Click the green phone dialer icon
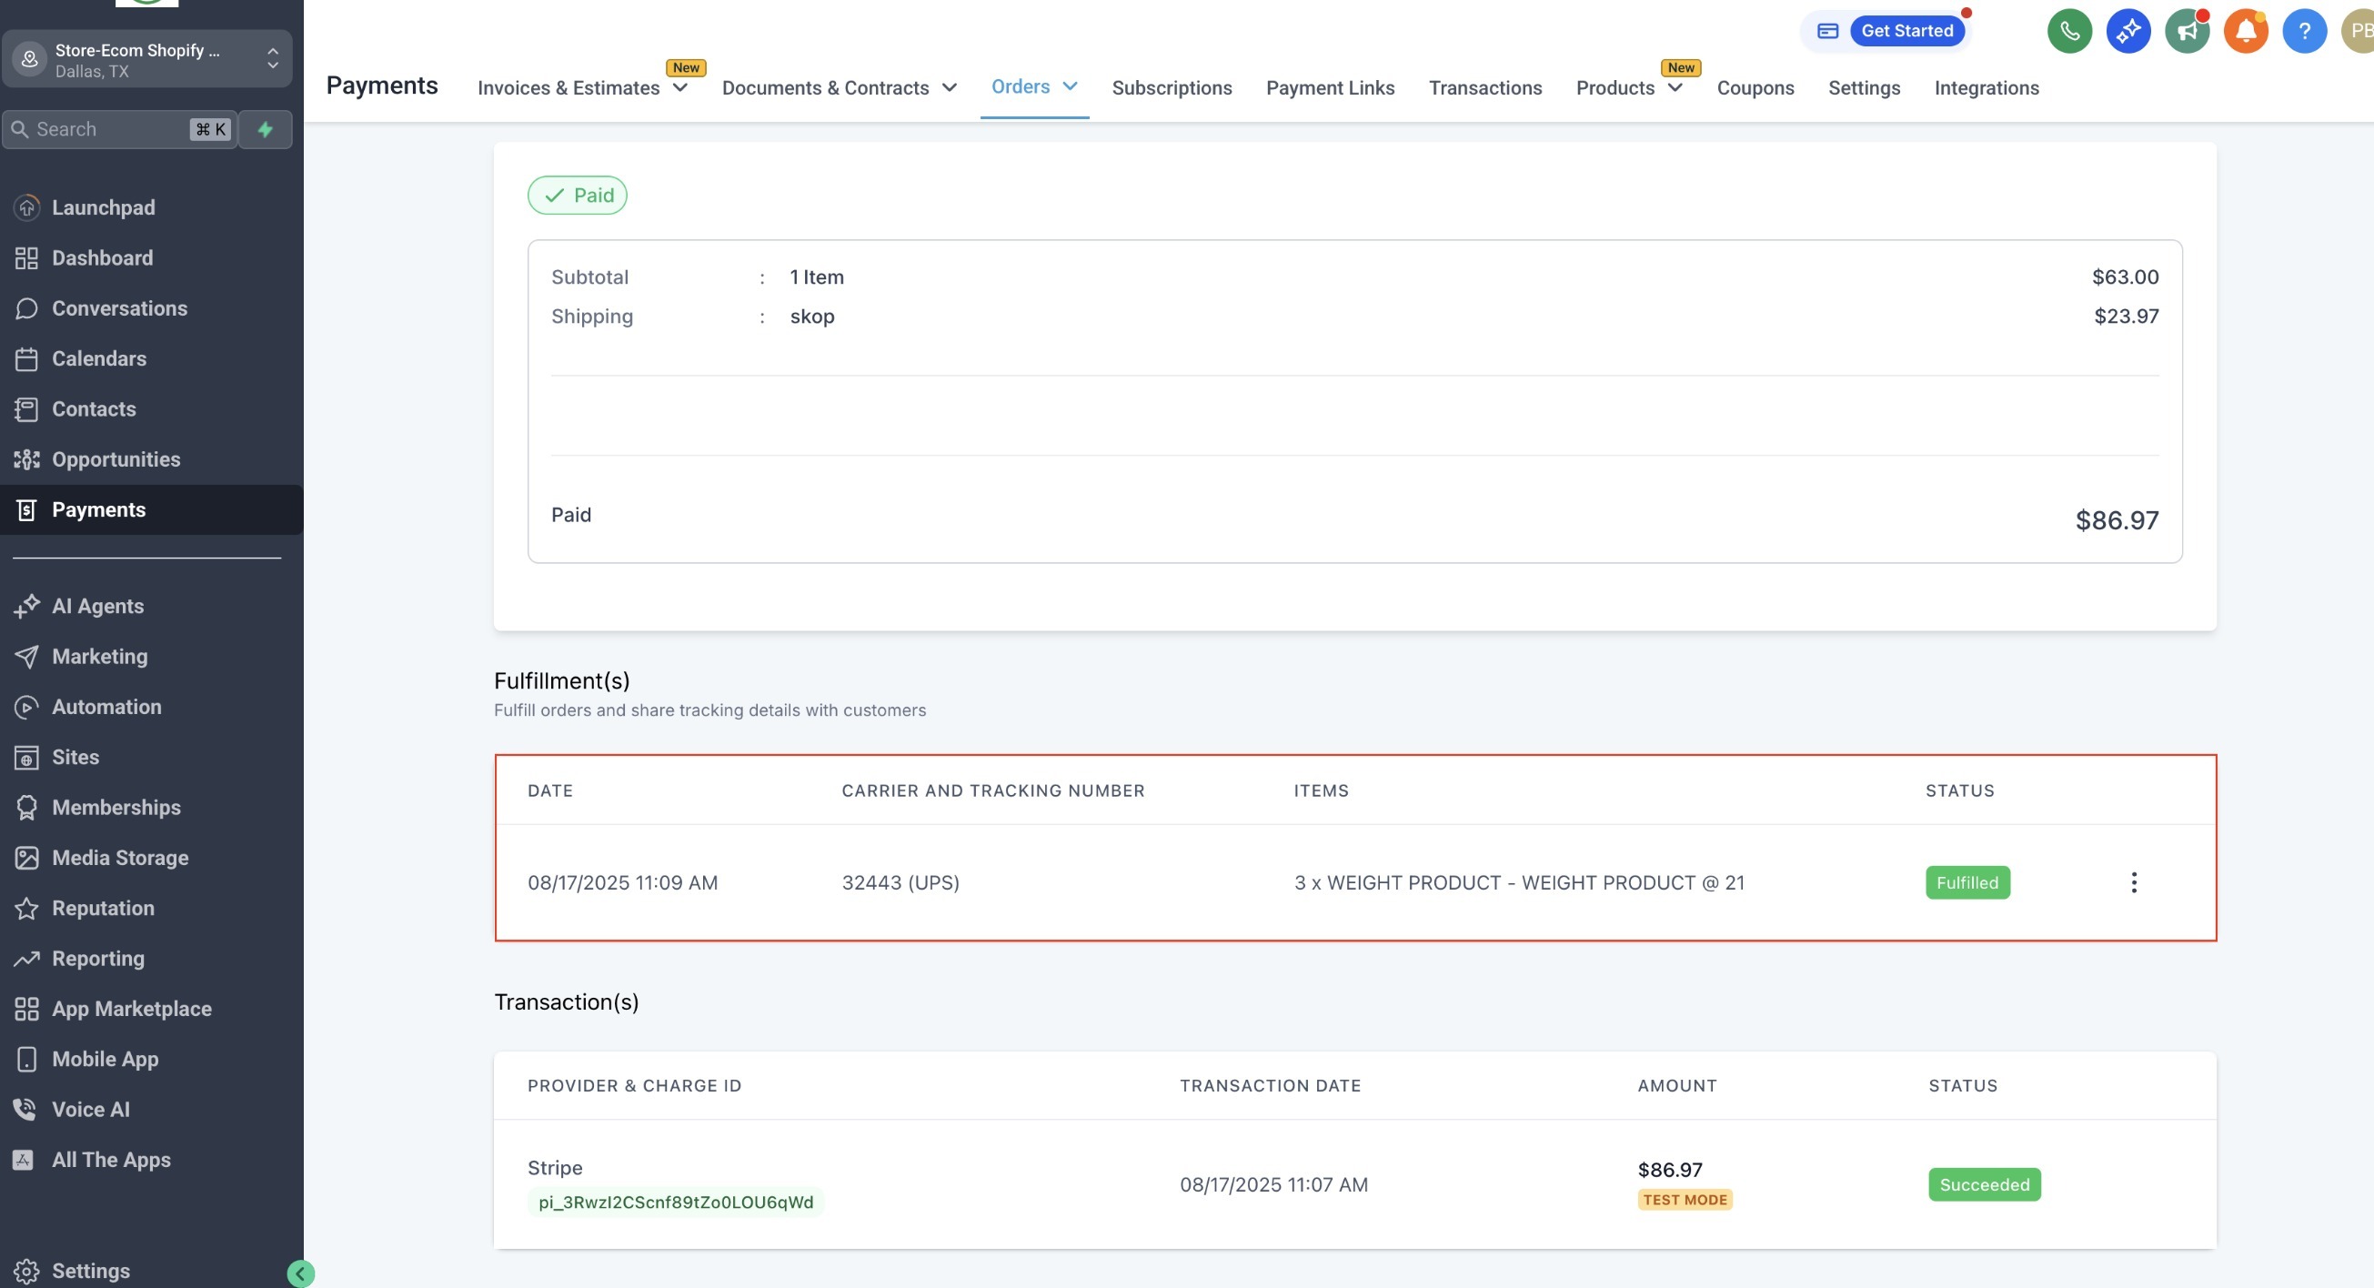 tap(2069, 31)
